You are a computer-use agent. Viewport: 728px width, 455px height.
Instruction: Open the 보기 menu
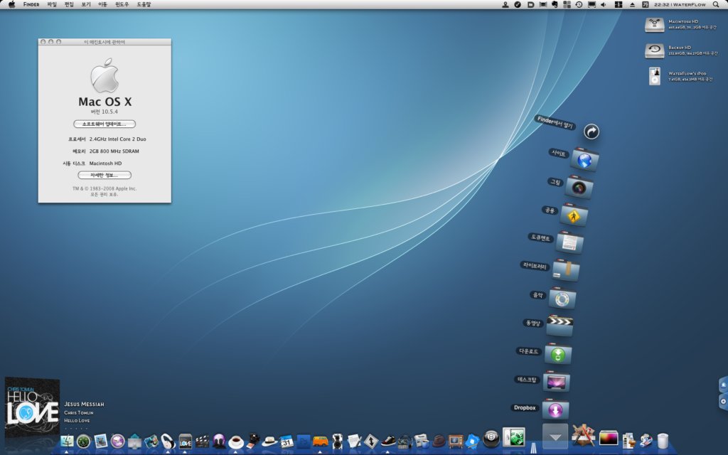click(x=86, y=5)
